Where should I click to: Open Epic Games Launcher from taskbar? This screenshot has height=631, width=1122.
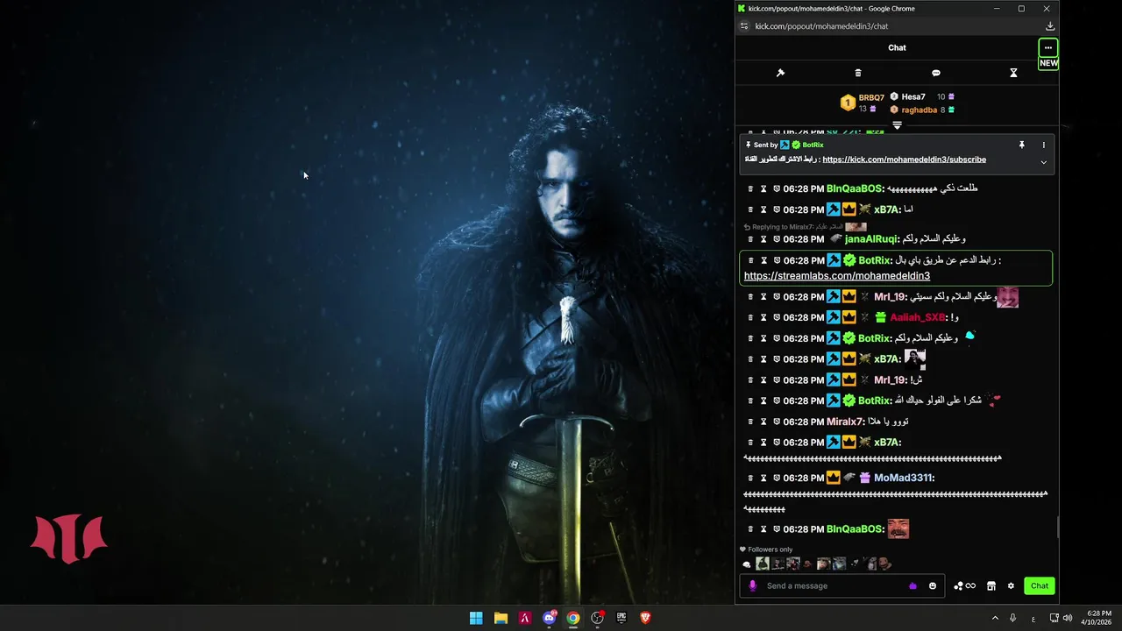(x=621, y=618)
